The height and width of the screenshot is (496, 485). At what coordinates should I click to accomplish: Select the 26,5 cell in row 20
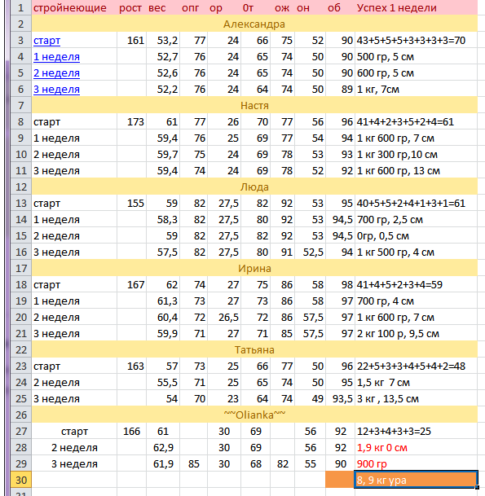coord(224,318)
